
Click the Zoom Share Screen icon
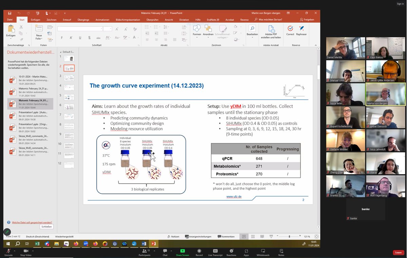182,251
